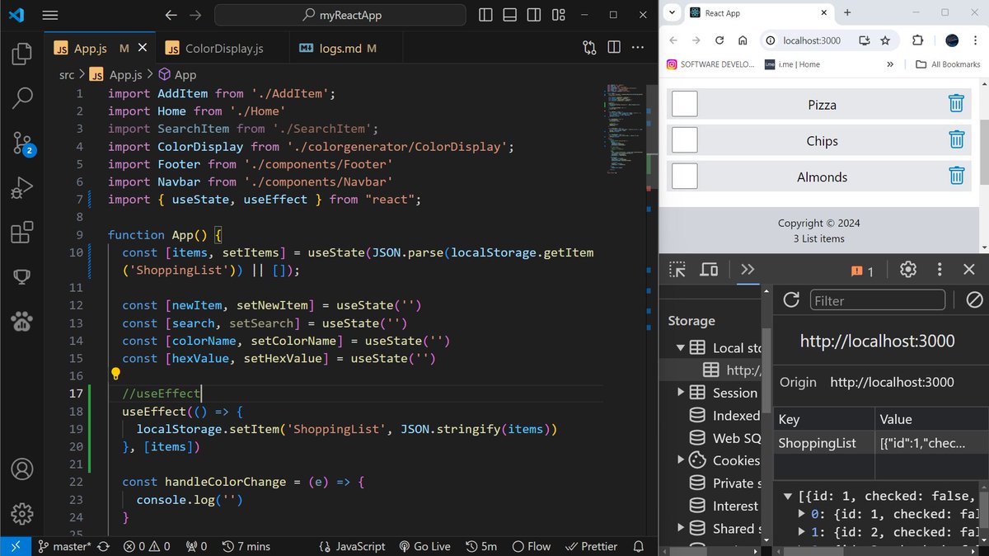Delete the Almonds item with trash icon
This screenshot has width=989, height=556.
pos(956,176)
